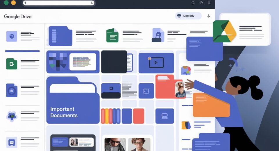Screen dimensions: 279x151
Task: Open photo of man wearing sunglasses
Action: (x=115, y=144)
